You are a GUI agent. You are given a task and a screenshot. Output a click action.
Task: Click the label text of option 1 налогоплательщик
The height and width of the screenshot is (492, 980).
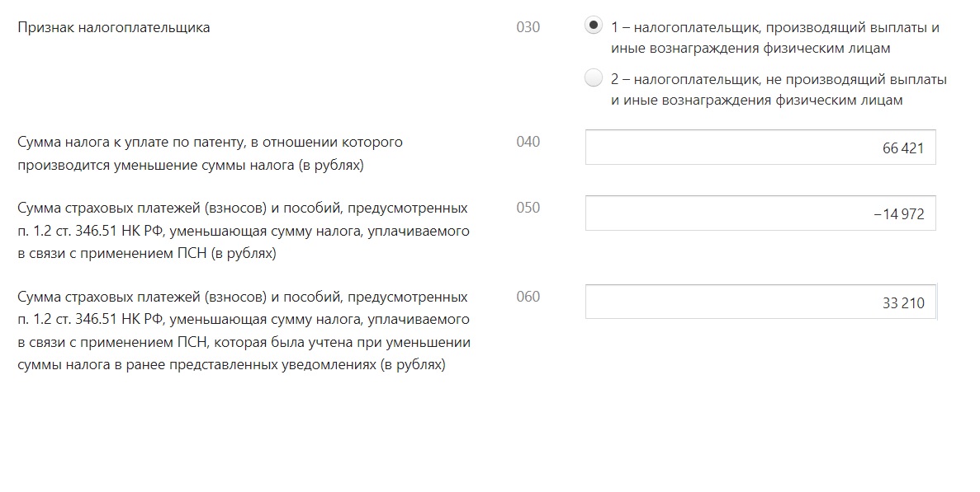775,37
